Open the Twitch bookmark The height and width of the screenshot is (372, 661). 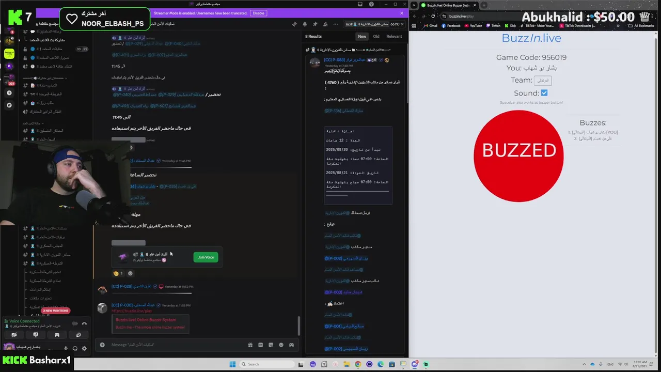point(493,26)
